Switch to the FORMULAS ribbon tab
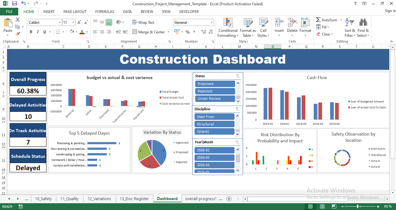The width and height of the screenshot is (396, 210). pos(105,11)
